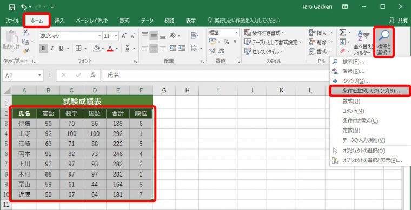The height and width of the screenshot is (210, 411).
Task: Toggle left horizontal alignment
Action: point(145,48)
